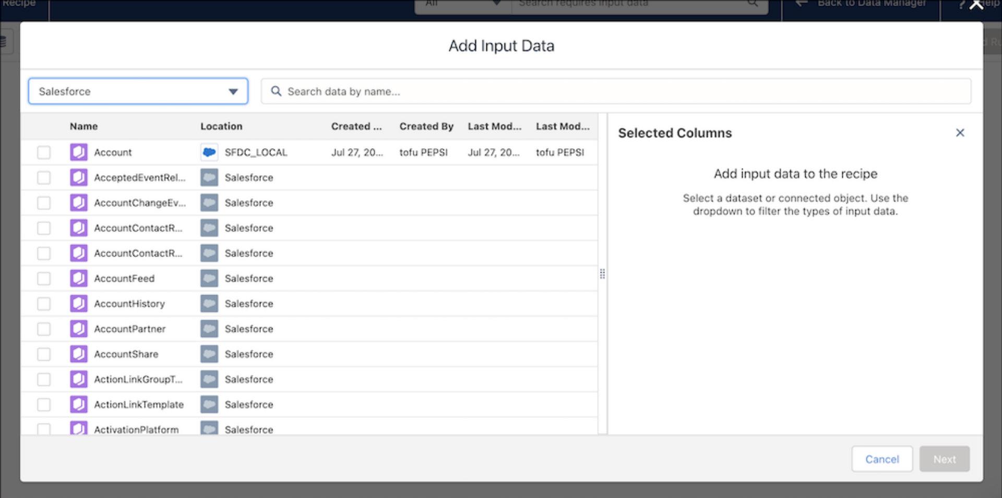This screenshot has height=498, width=1002.
Task: Click Salesforce cloud icon in ActionLinkTemplate row
Action: pyautogui.click(x=209, y=405)
